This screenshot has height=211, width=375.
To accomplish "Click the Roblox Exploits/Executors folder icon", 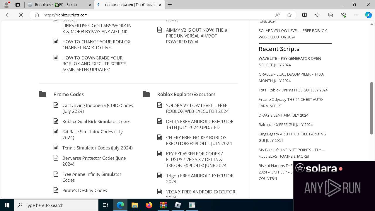I will click(x=146, y=94).
